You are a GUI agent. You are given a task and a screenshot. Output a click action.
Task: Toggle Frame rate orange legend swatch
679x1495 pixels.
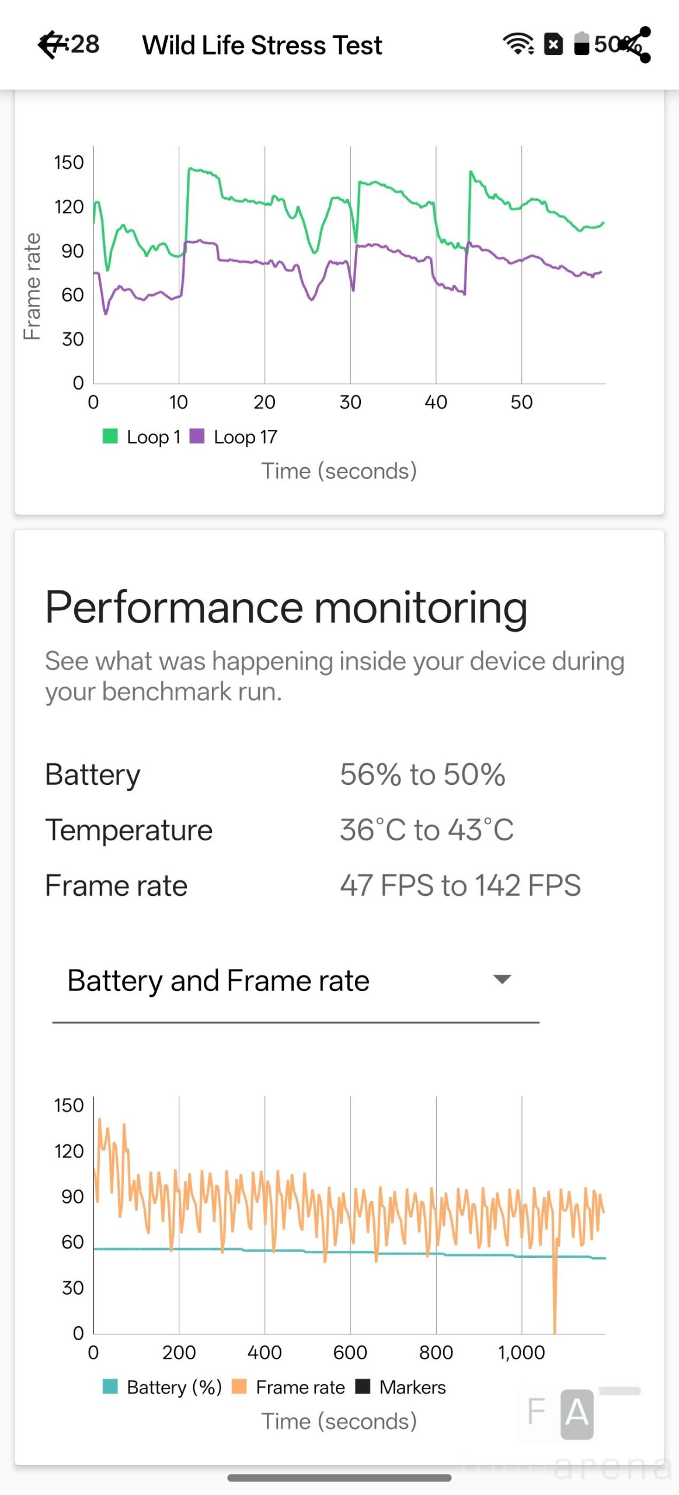(x=239, y=1386)
